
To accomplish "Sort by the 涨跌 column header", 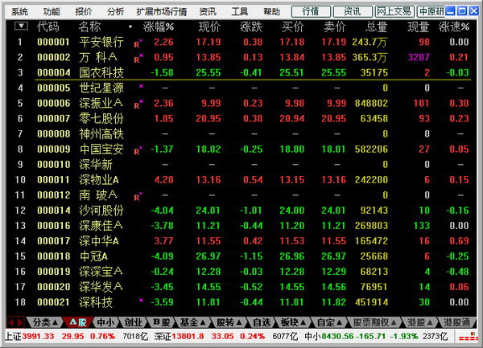I will (x=251, y=27).
